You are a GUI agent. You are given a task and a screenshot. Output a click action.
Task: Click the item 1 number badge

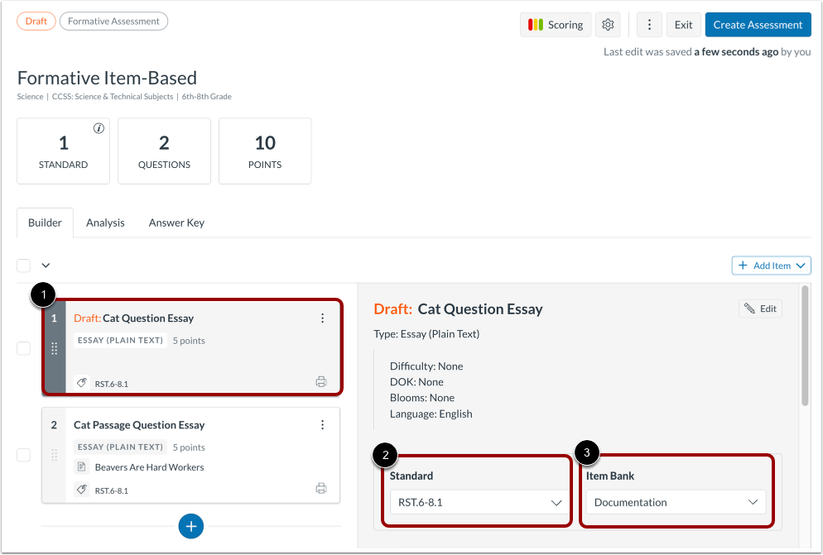pos(54,318)
